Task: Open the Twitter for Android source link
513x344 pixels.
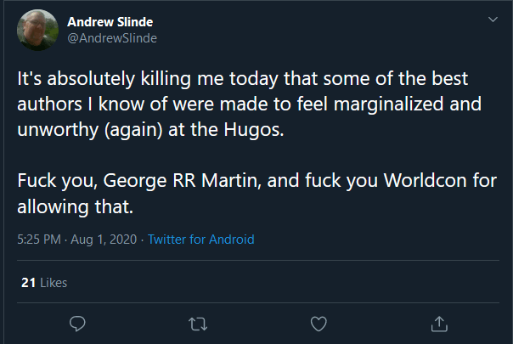Action: coord(200,240)
